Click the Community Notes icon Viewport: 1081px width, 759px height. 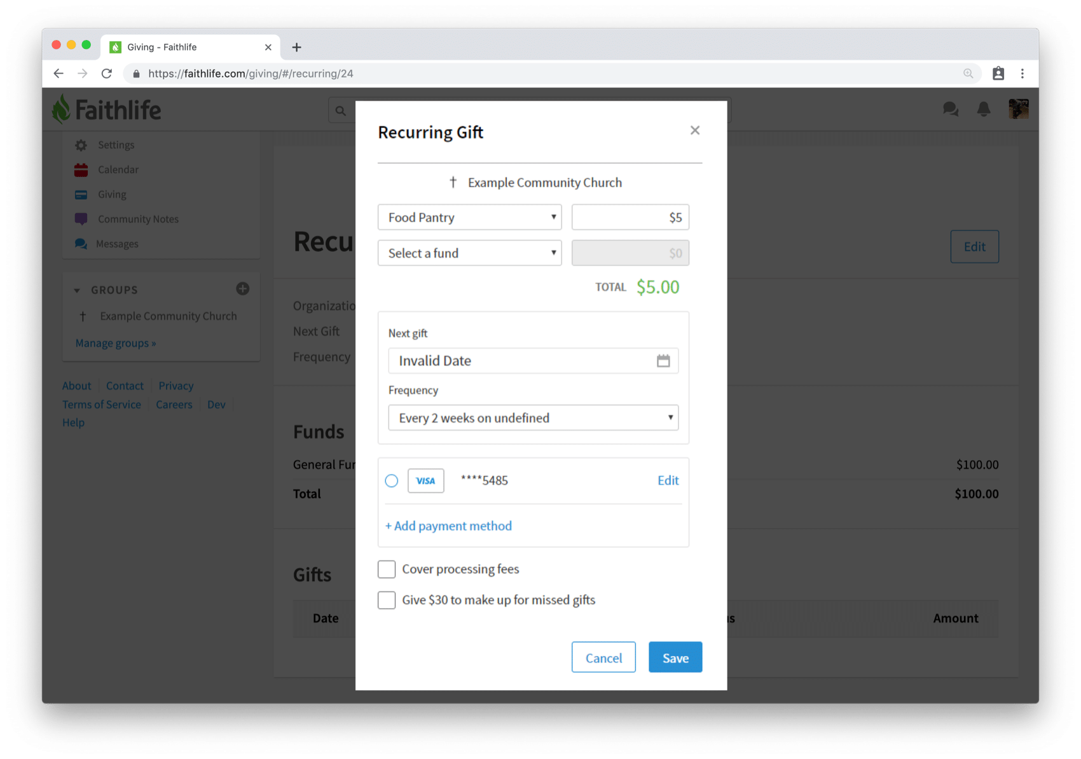click(x=81, y=219)
